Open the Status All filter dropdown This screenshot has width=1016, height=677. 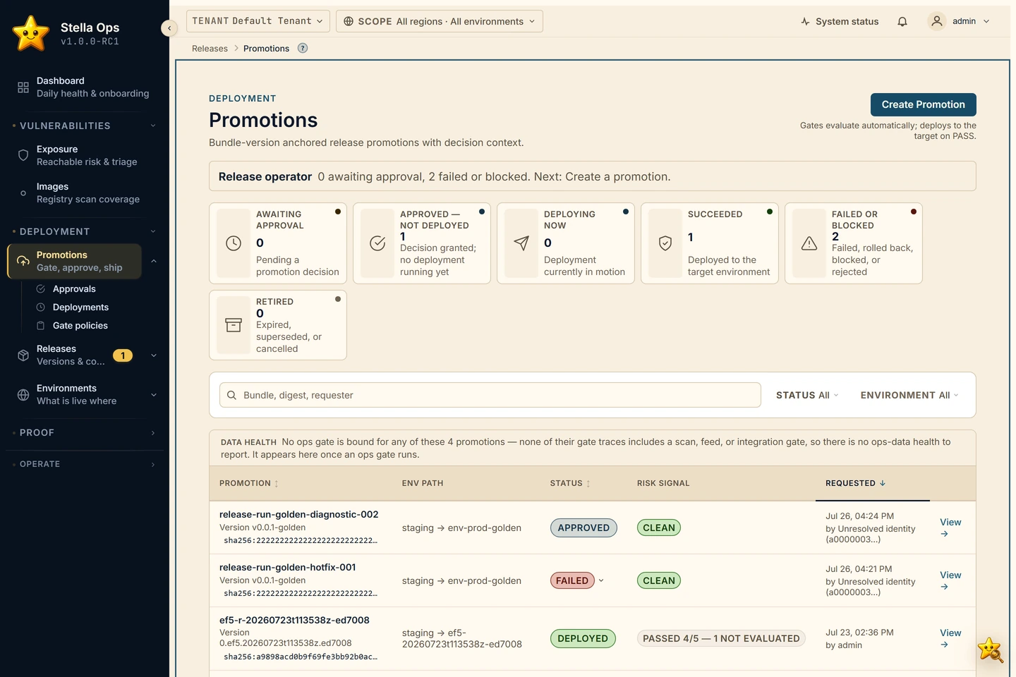pyautogui.click(x=807, y=395)
